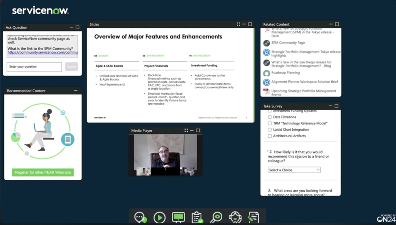Click the media player play dock icon
Image resolution: width=396 pixels, height=225 pixels.
[159, 217]
